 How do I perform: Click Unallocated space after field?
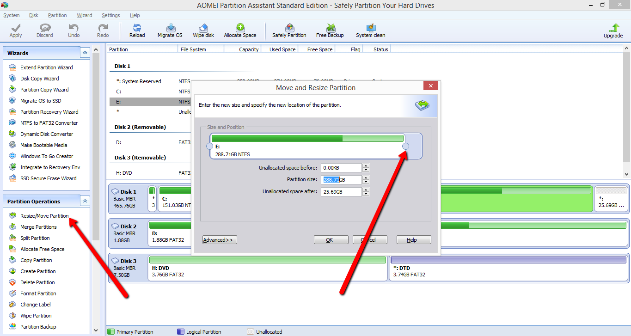point(341,192)
